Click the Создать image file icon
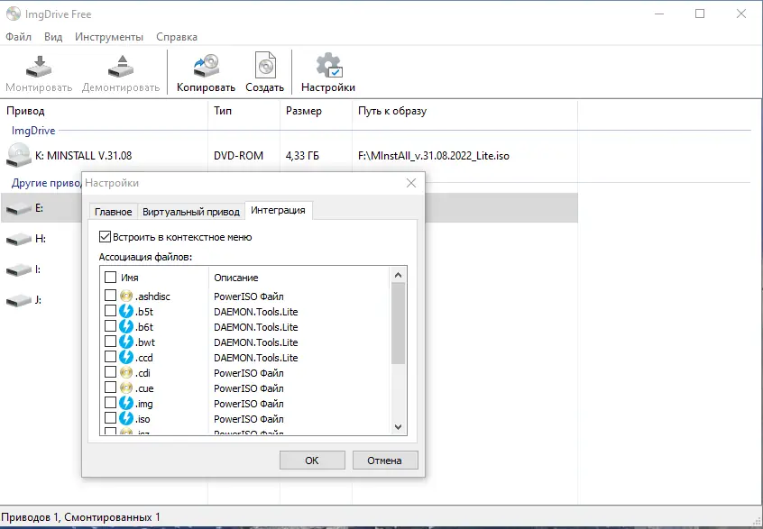 (265, 66)
